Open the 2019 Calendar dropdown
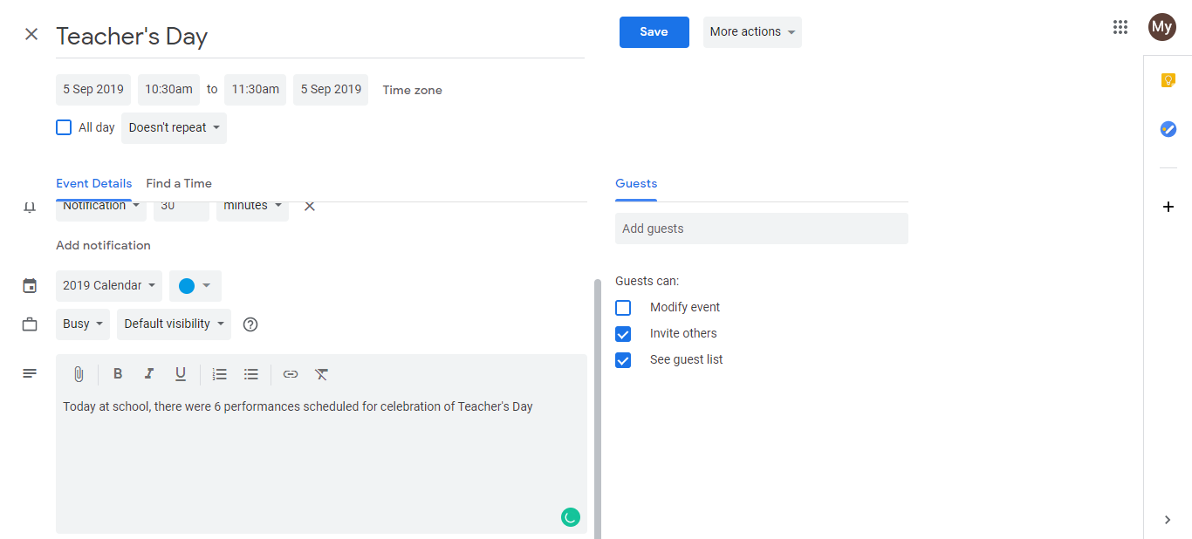This screenshot has height=539, width=1192. 109,286
